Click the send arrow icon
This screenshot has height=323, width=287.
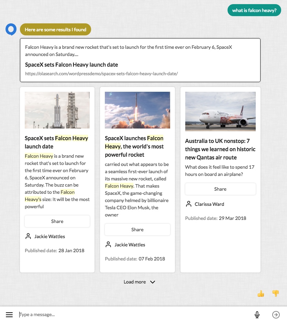click(x=276, y=314)
